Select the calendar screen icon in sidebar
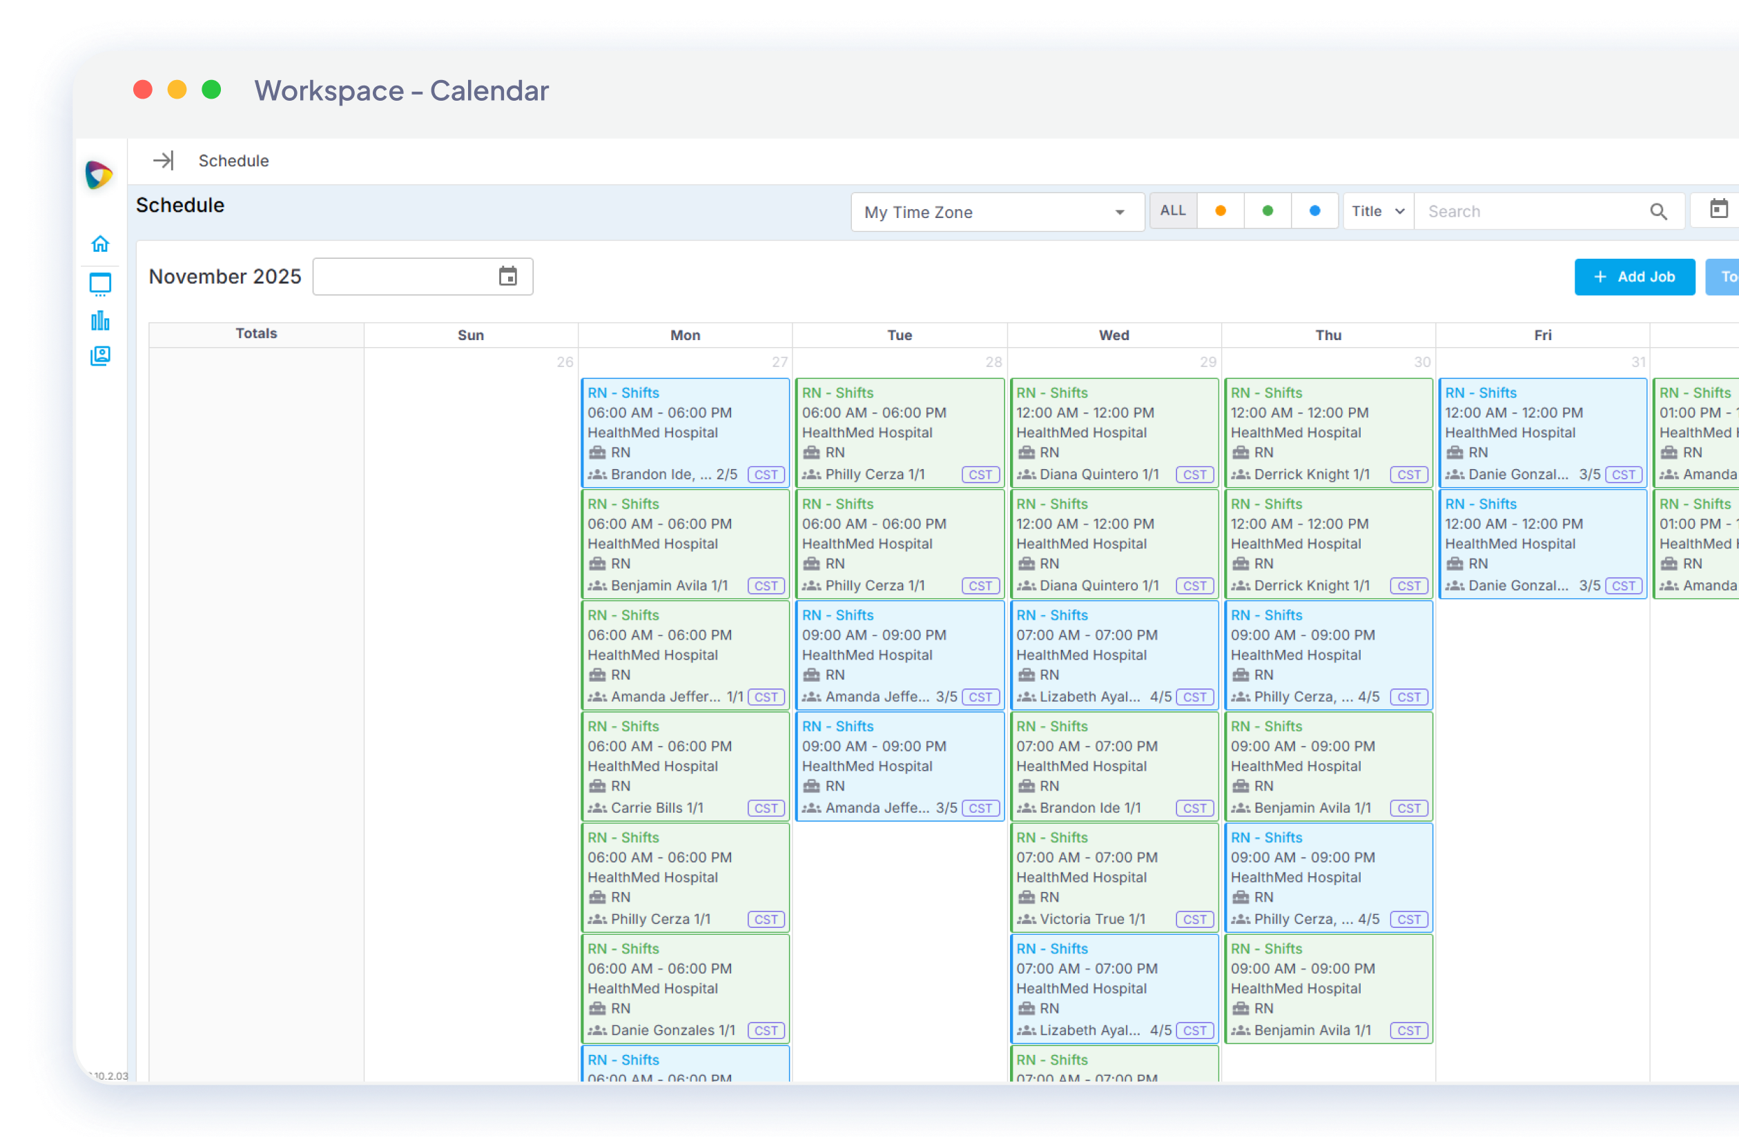 point(100,284)
